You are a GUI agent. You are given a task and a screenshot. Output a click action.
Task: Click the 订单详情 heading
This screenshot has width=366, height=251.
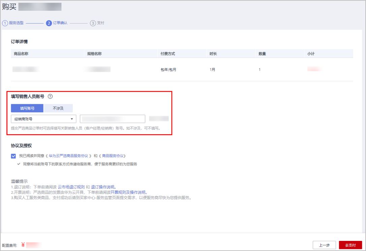19,42
